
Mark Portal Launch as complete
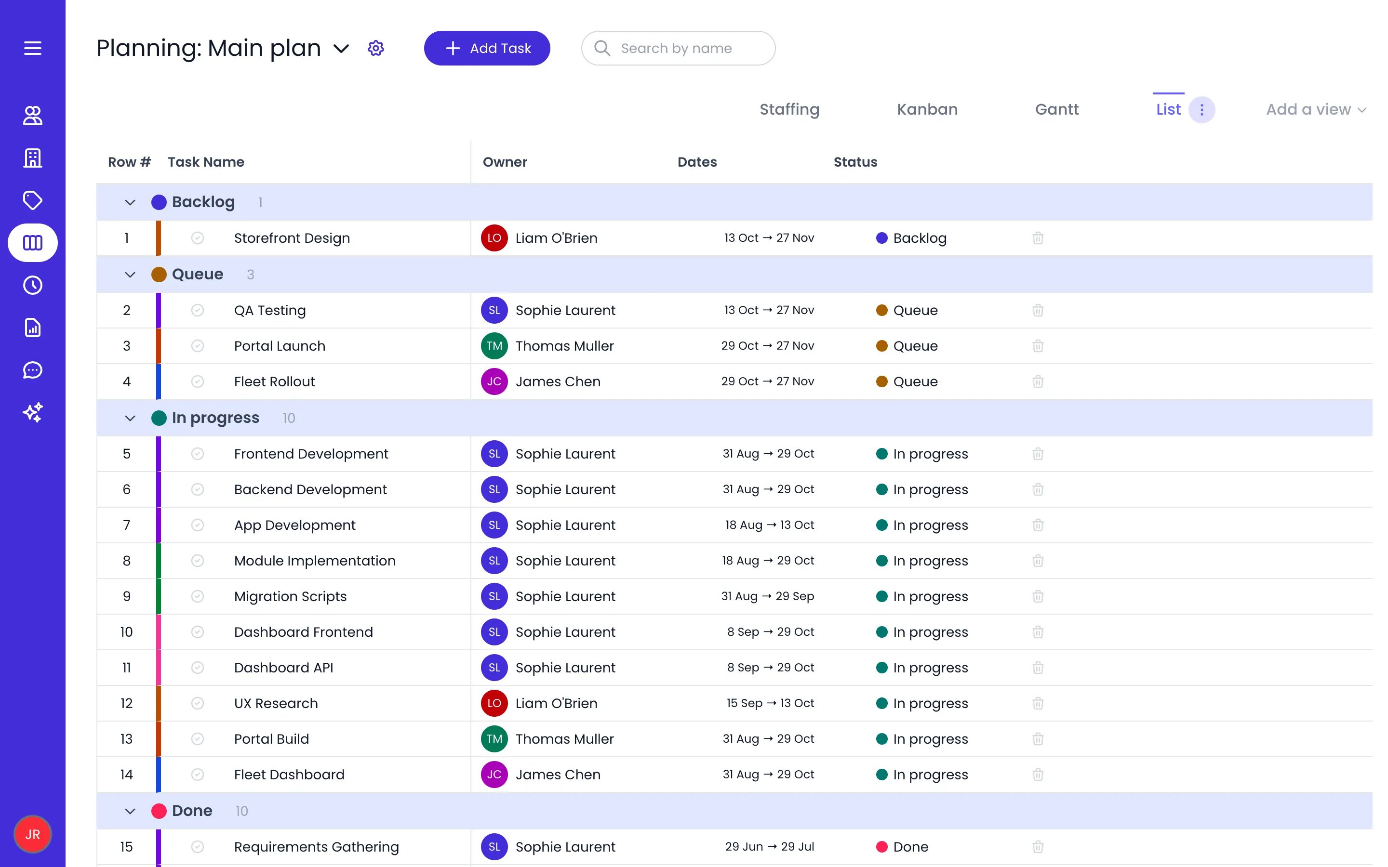click(197, 346)
